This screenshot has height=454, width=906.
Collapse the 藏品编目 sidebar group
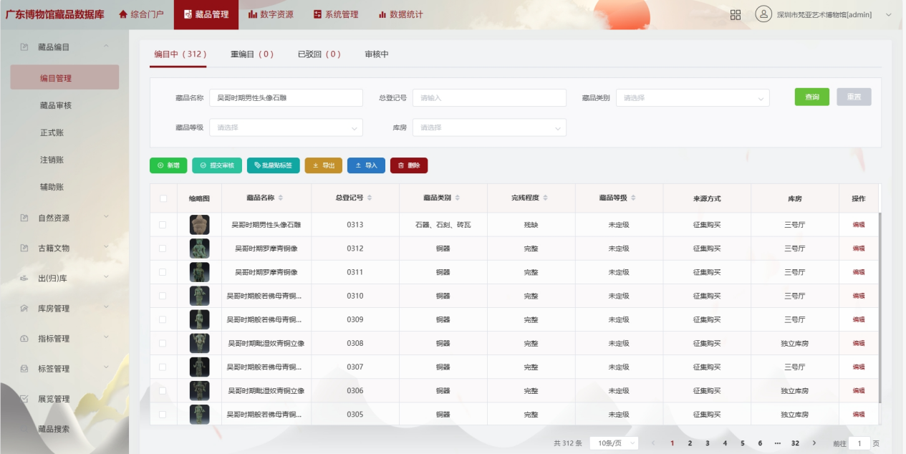point(107,47)
